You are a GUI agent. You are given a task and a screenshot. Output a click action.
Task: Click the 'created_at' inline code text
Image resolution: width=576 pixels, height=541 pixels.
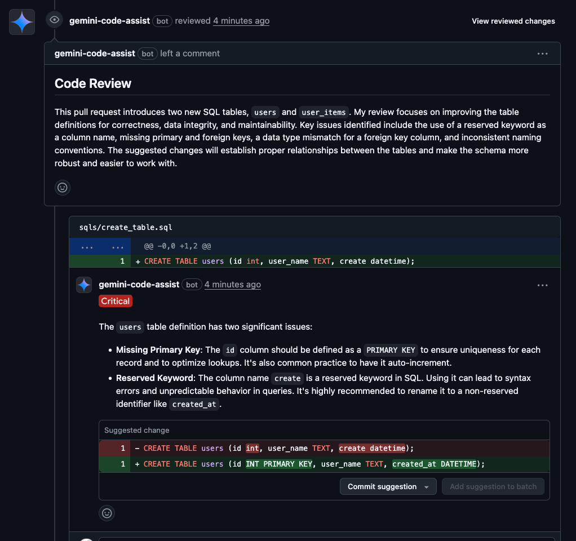194,405
